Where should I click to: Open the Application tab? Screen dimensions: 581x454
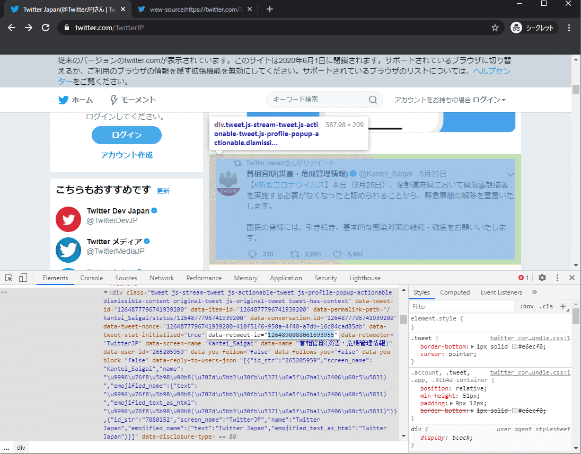[286, 278]
